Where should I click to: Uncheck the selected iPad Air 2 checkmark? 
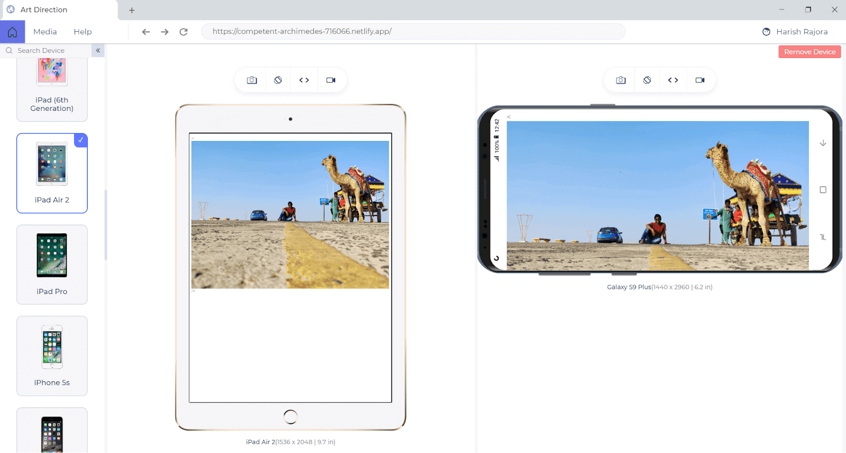click(x=81, y=140)
